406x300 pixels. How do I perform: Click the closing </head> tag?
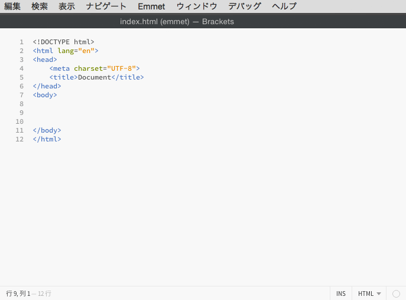[47, 86]
